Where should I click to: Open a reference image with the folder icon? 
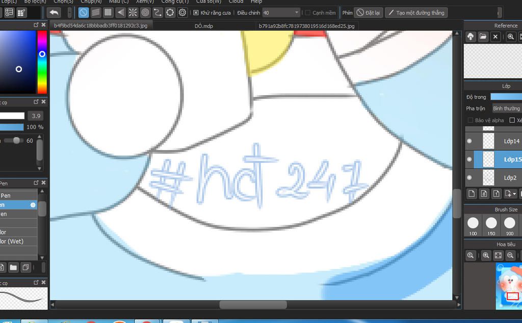pos(483,37)
